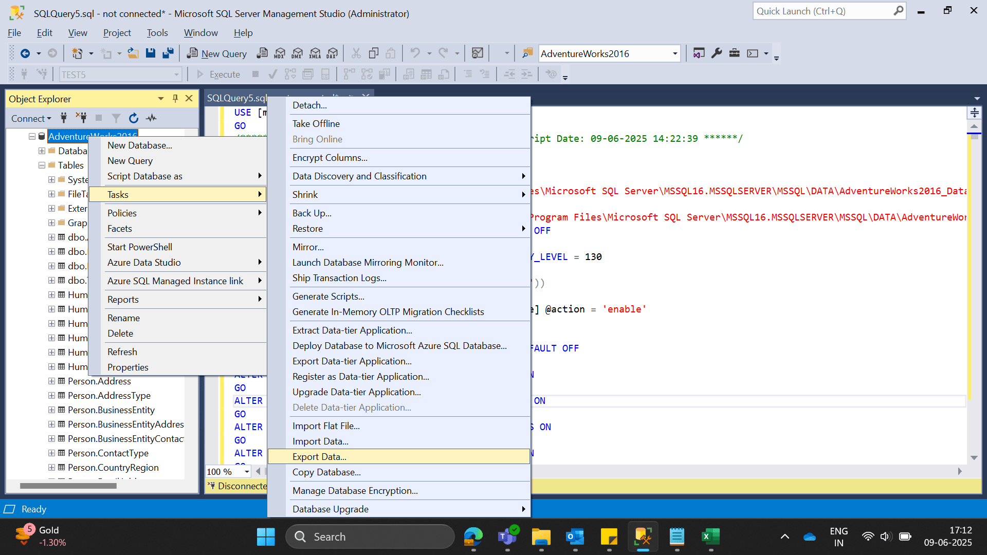Click the Quick Launch search box

click(x=822, y=11)
